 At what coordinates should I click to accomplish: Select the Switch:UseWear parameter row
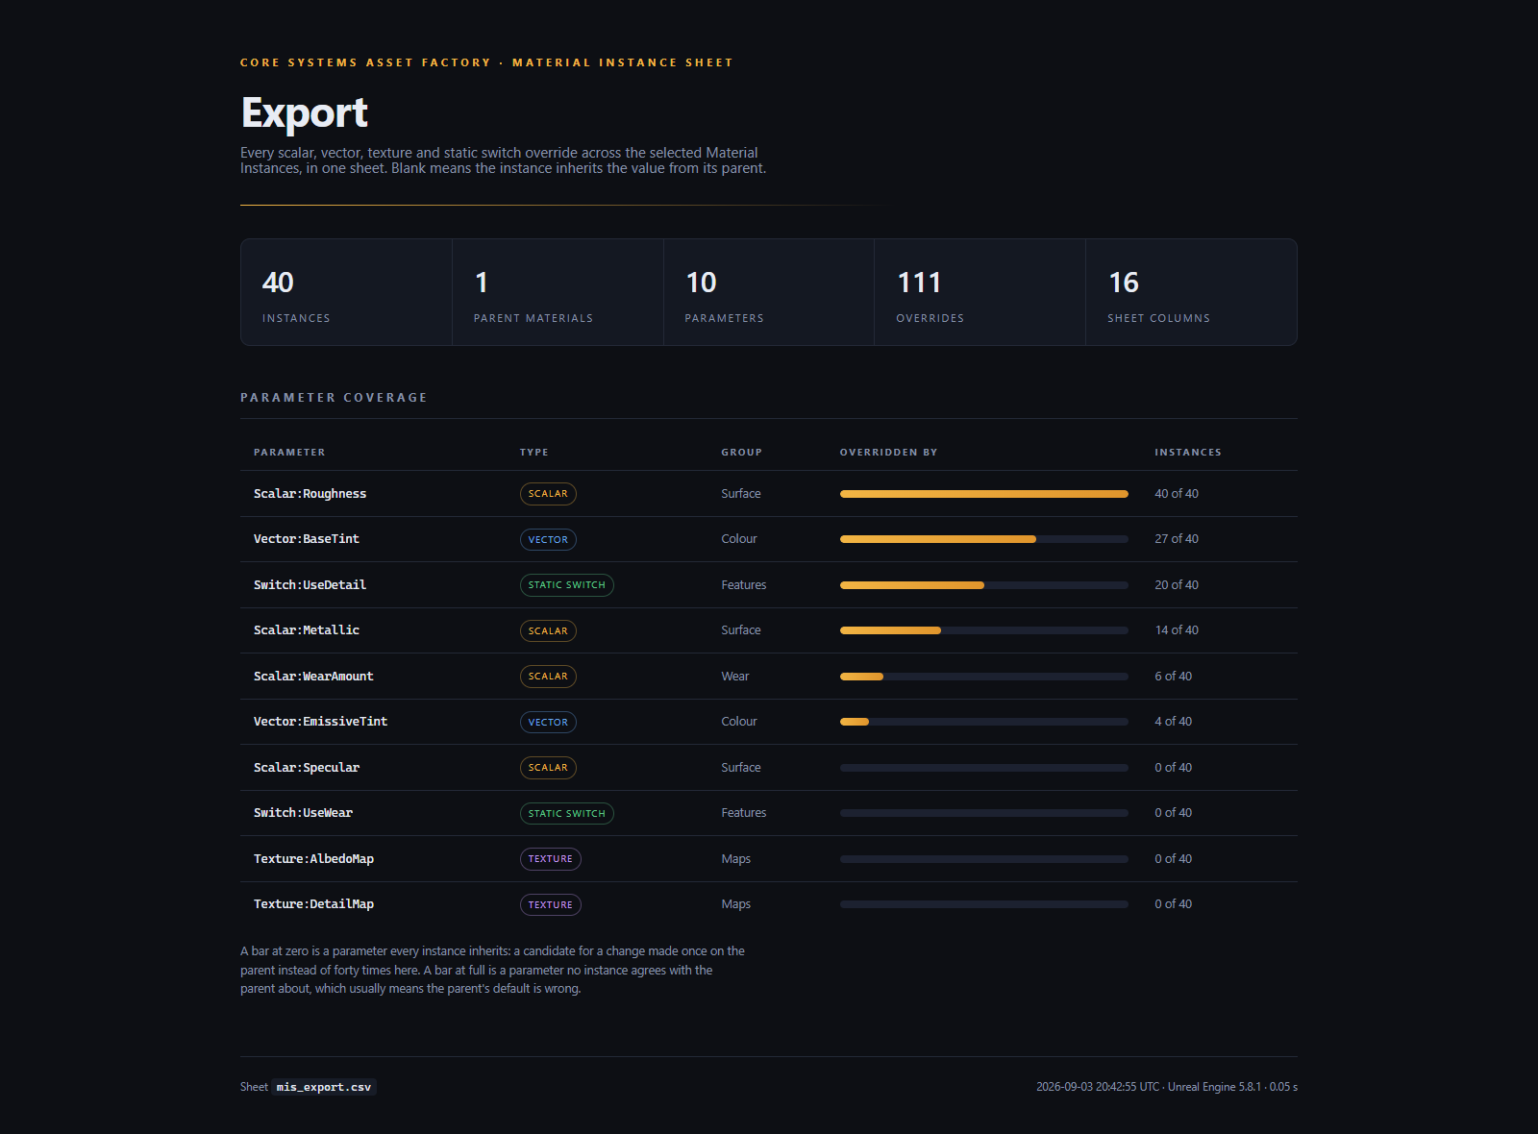[x=768, y=813]
